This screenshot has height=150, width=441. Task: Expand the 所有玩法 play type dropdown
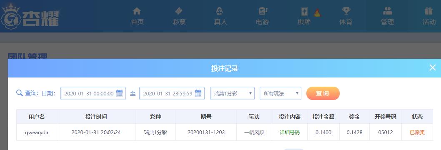281,93
